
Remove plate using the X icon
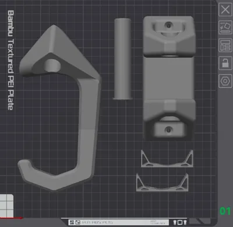click(x=225, y=9)
